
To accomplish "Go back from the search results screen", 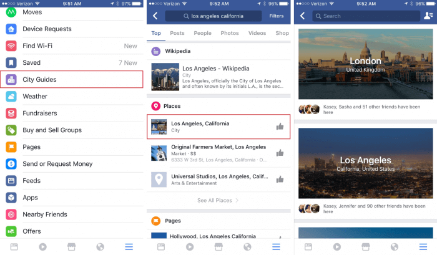I will click(x=155, y=16).
